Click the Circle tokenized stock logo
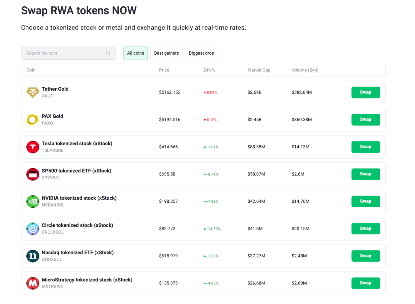The width and height of the screenshot is (415, 304). pos(33,229)
